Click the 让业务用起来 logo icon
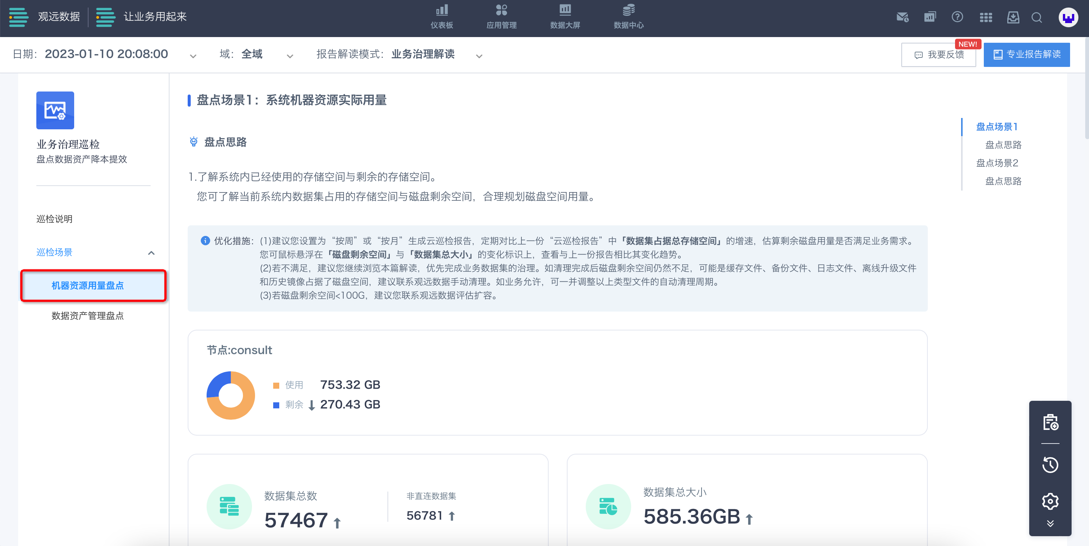Screen dimensions: 1089x546 105,17
